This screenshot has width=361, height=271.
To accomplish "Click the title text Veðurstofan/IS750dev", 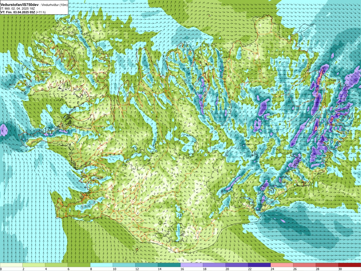I will [x=20, y=5].
